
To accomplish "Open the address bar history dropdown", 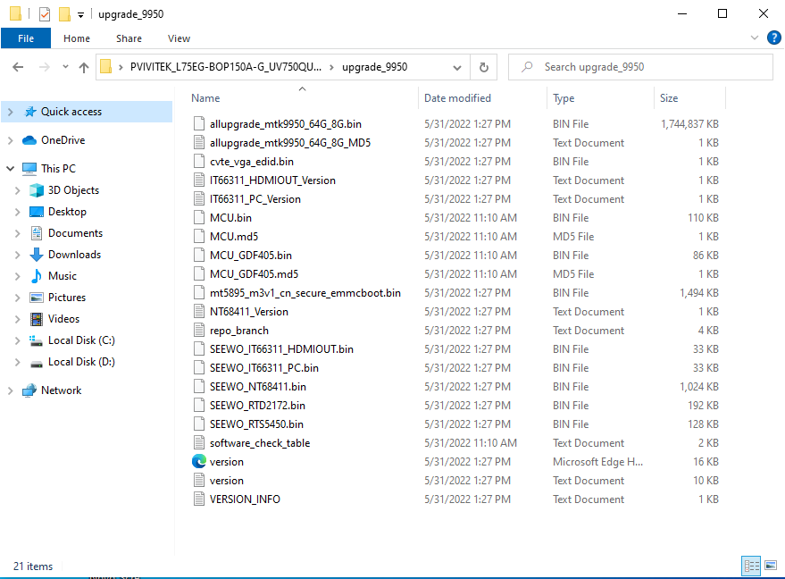I will (457, 68).
